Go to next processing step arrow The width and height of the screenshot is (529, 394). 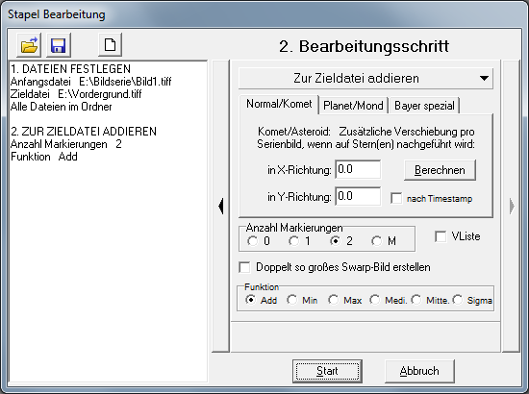pyautogui.click(x=511, y=206)
